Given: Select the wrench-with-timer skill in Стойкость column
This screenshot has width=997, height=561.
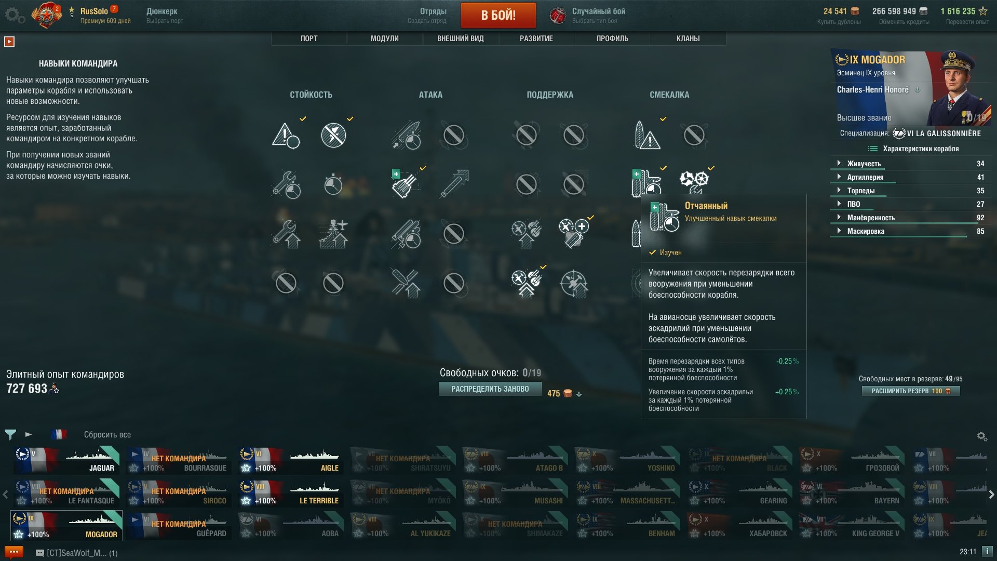Looking at the screenshot, I should (286, 184).
